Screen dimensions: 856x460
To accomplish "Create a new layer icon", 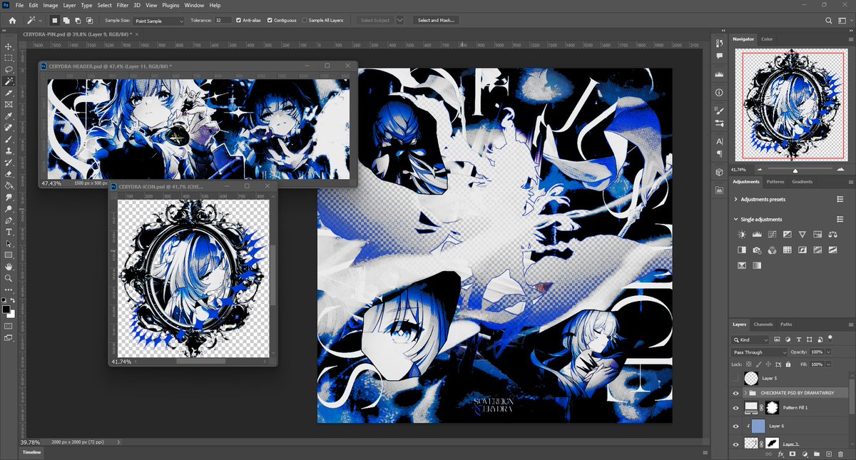I will [827, 454].
